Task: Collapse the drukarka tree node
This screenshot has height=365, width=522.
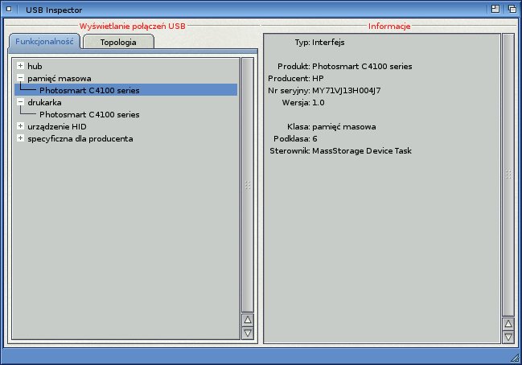Action: pyautogui.click(x=20, y=102)
